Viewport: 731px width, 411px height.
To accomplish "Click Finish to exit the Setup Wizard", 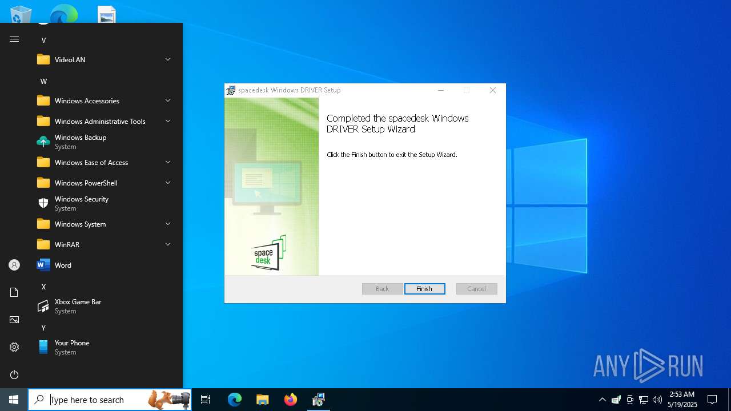I will tap(424, 289).
